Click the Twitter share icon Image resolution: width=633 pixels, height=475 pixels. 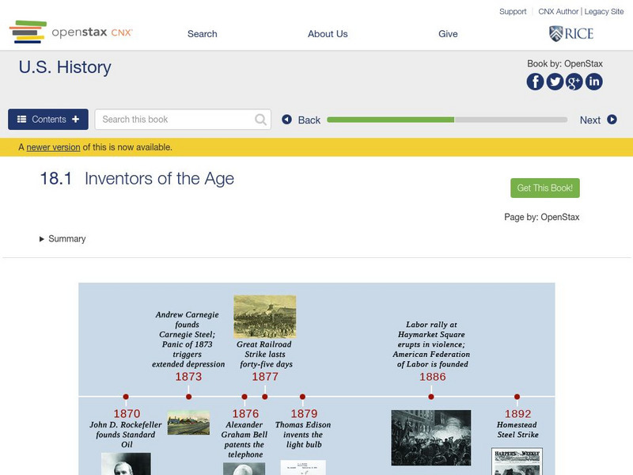pyautogui.click(x=555, y=81)
